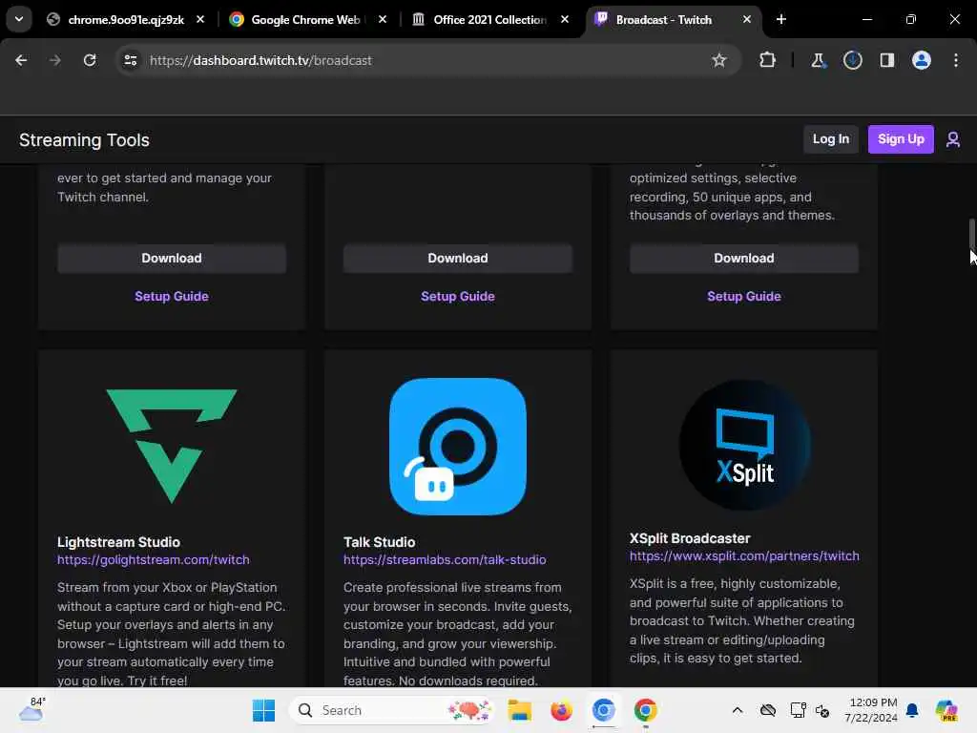Open site information icon in address bar
Viewport: 977px width, 733px height.
point(130,60)
